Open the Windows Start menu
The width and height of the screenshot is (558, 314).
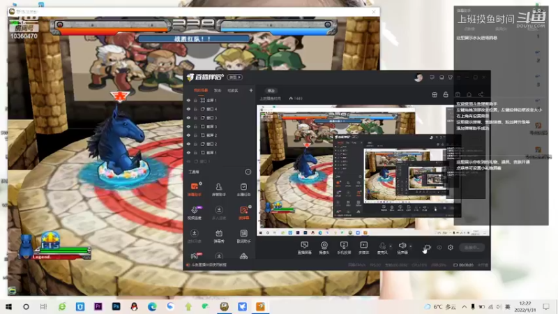[8, 306]
